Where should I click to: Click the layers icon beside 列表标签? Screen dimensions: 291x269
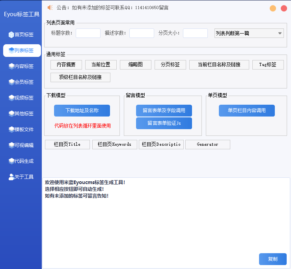point(11,50)
